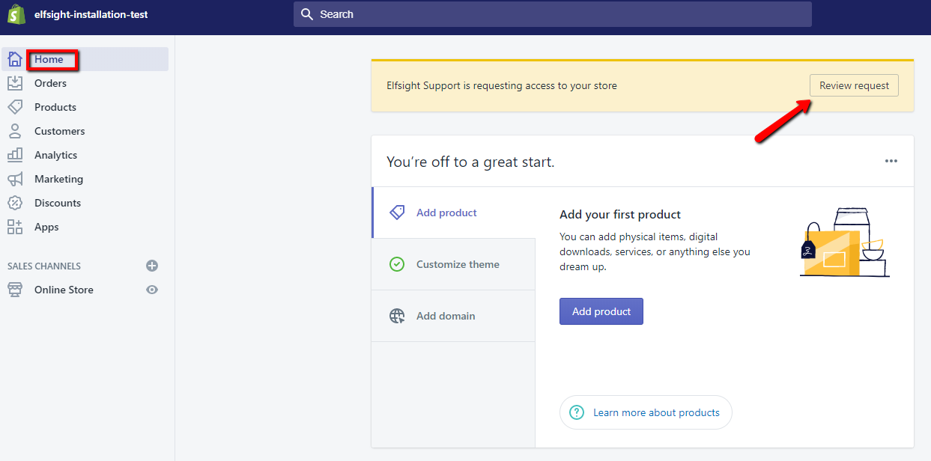
Task: Click the Review request button
Action: pos(854,85)
